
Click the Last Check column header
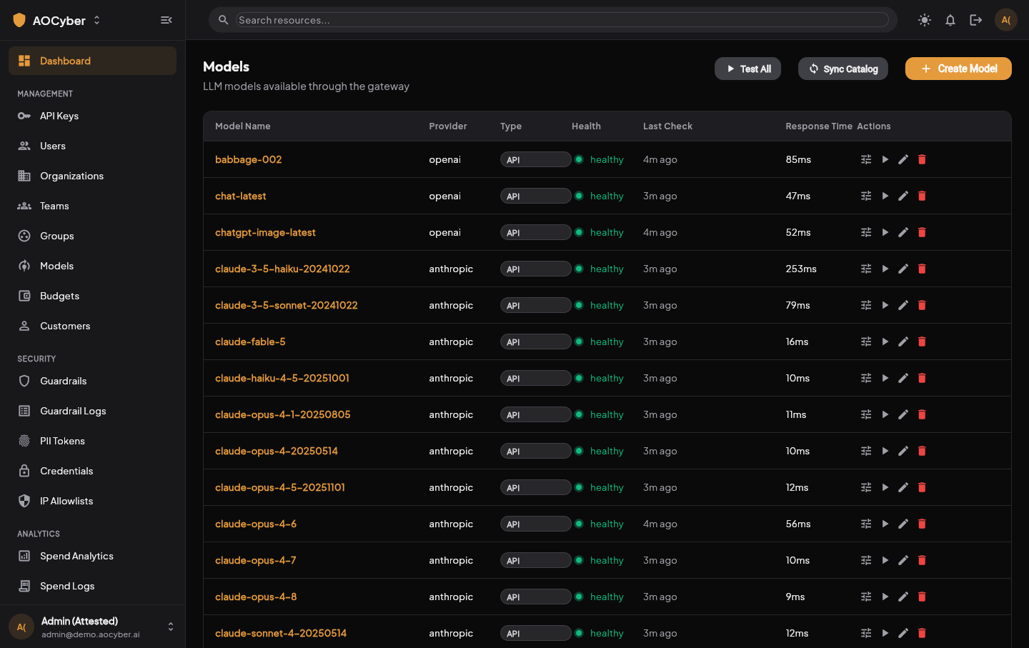click(x=667, y=126)
